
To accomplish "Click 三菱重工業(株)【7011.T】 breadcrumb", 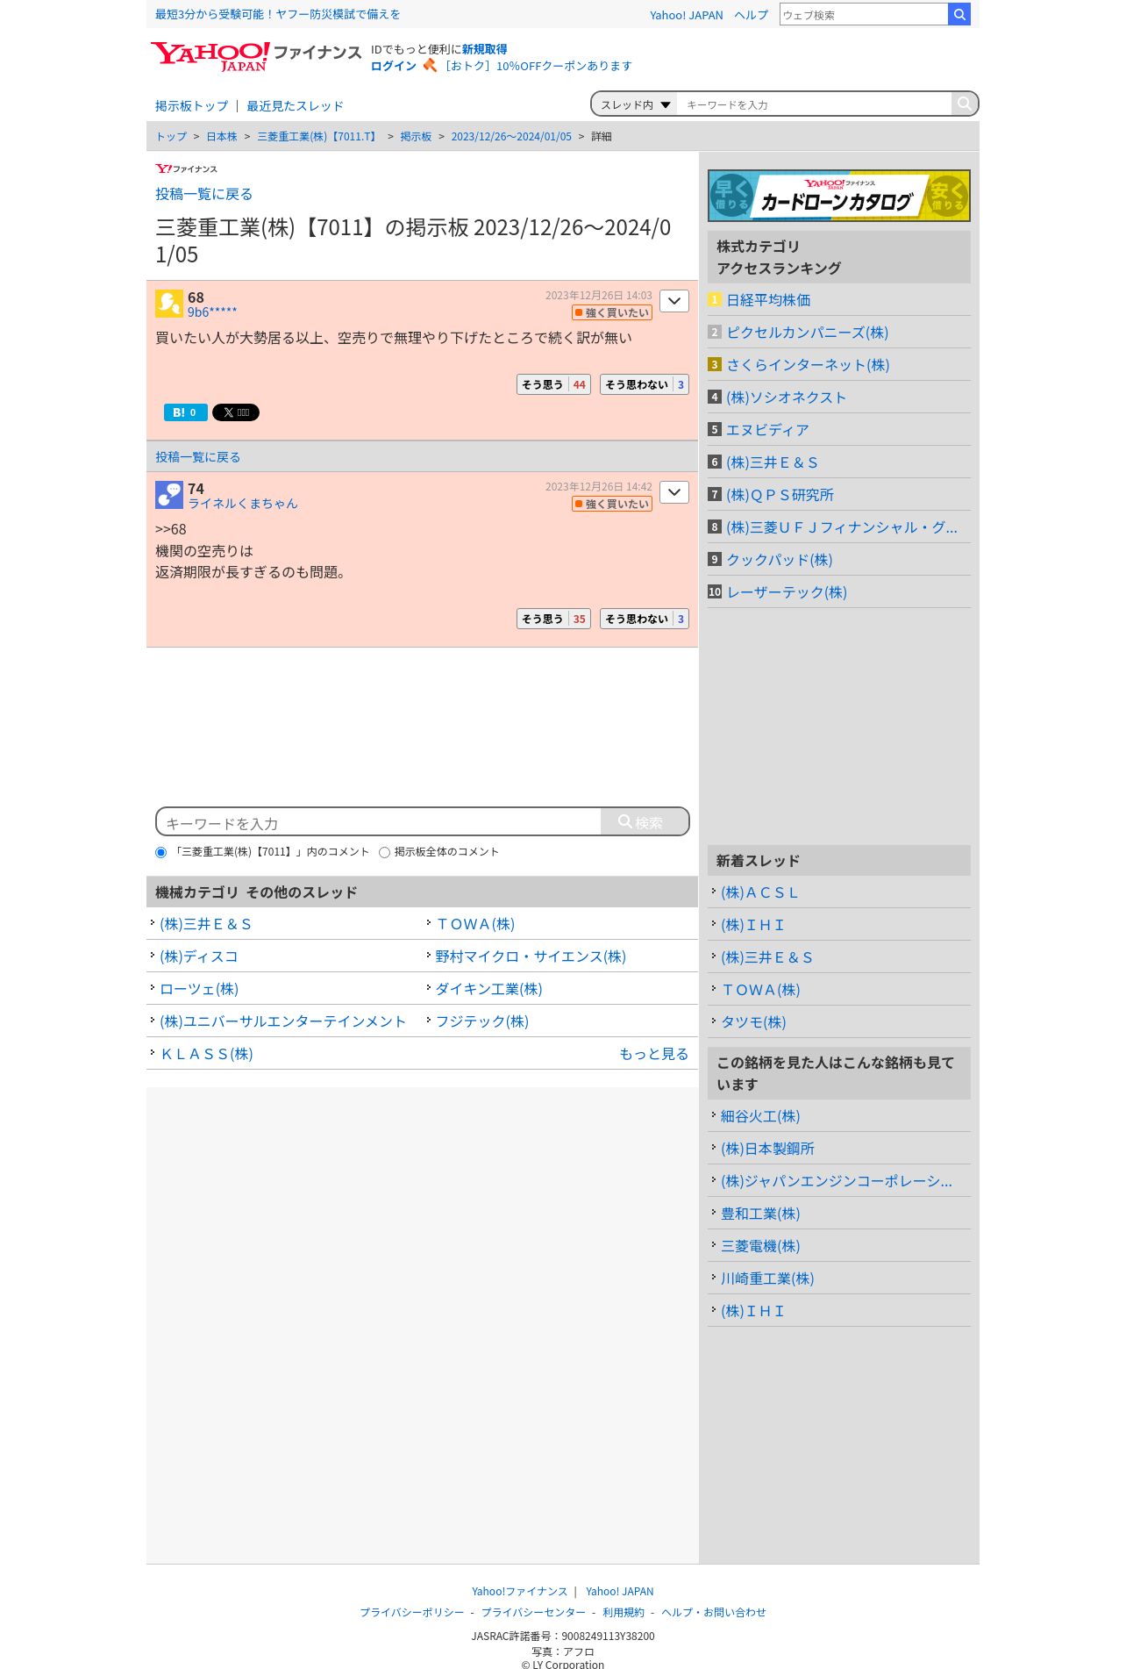I will coord(318,137).
